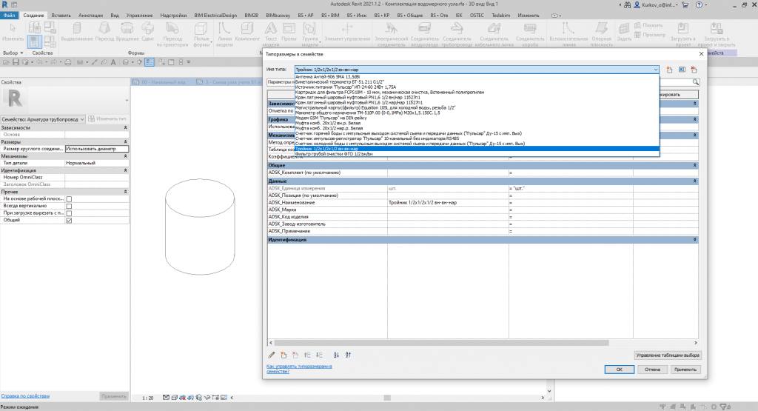Open family category selector 'Арматура трубопровод'
This screenshot has height=411, width=758.
coord(42,119)
